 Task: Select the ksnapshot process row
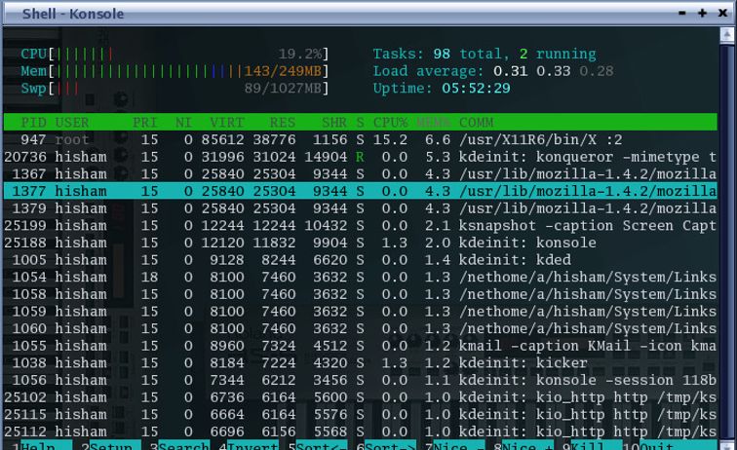tap(361, 226)
